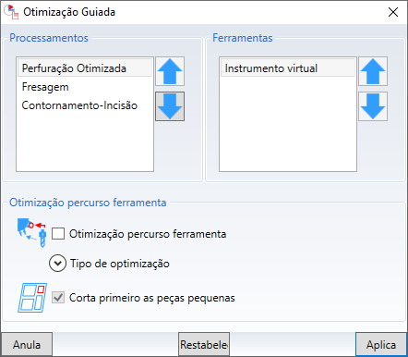Click the Restabele button
Screen dimensions: 408x357
[x=204, y=344]
